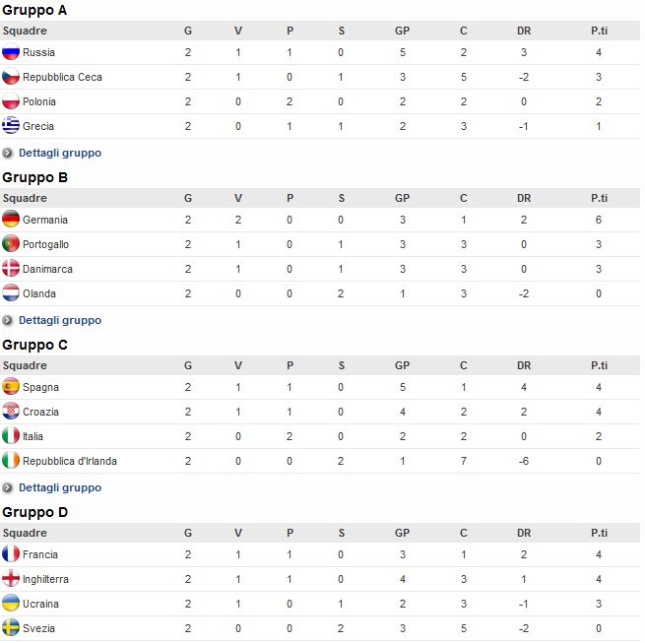
Task: Select the Ukraine flag icon
Action: 11,603
